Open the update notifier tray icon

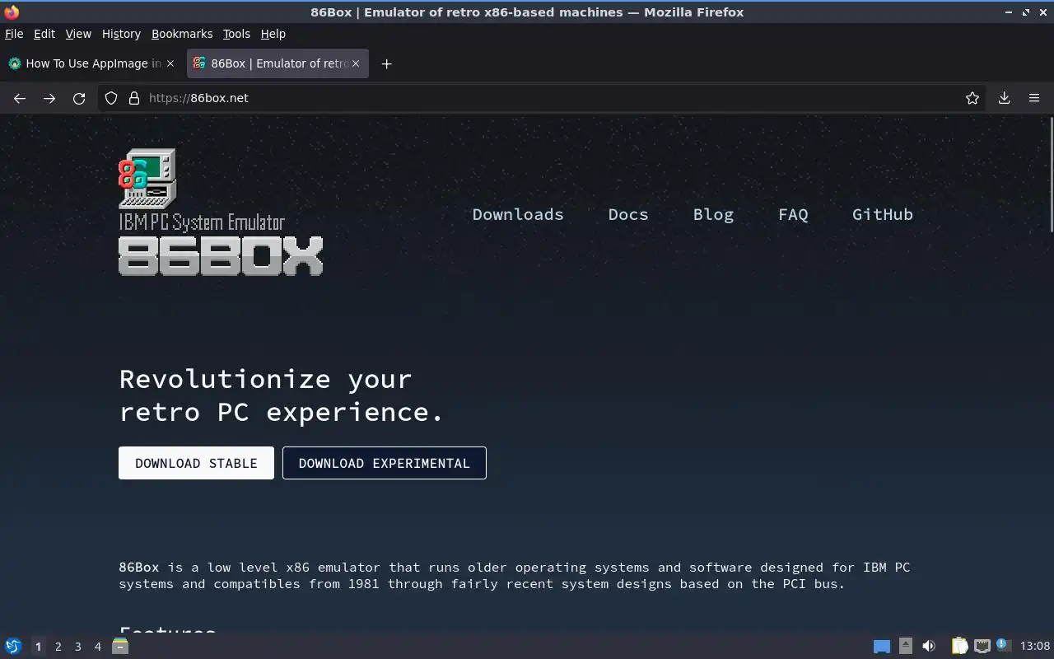tap(1002, 645)
